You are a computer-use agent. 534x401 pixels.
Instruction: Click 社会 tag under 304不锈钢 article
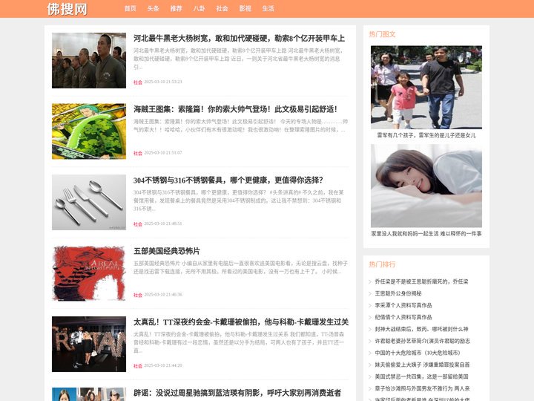tap(138, 224)
